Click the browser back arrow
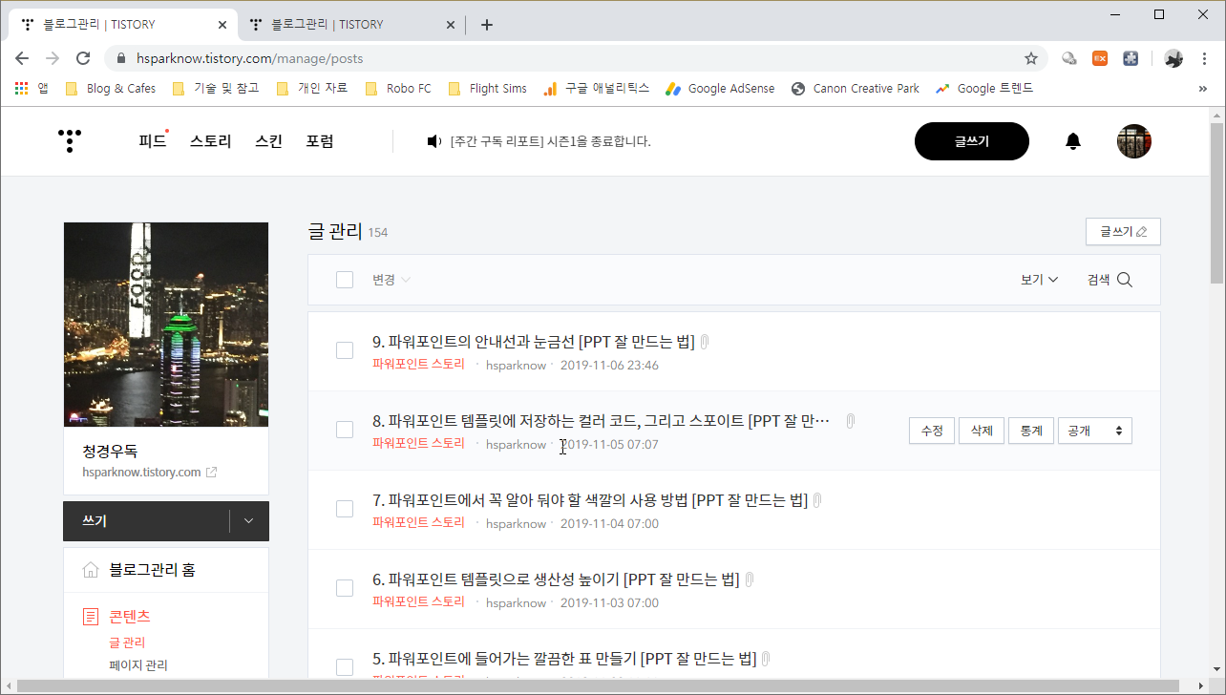The width and height of the screenshot is (1226, 695). click(x=22, y=58)
